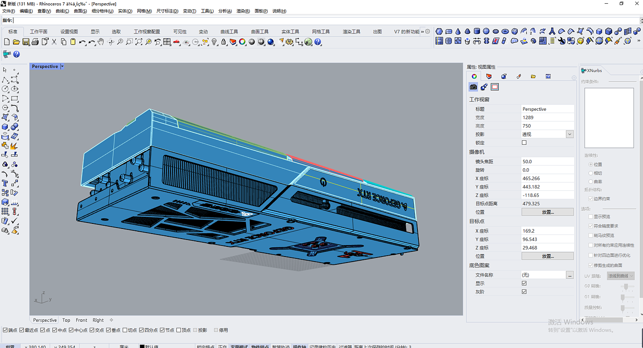This screenshot has width=643, height=348.
Task: Select the torus solid tool
Action: (x=505, y=31)
